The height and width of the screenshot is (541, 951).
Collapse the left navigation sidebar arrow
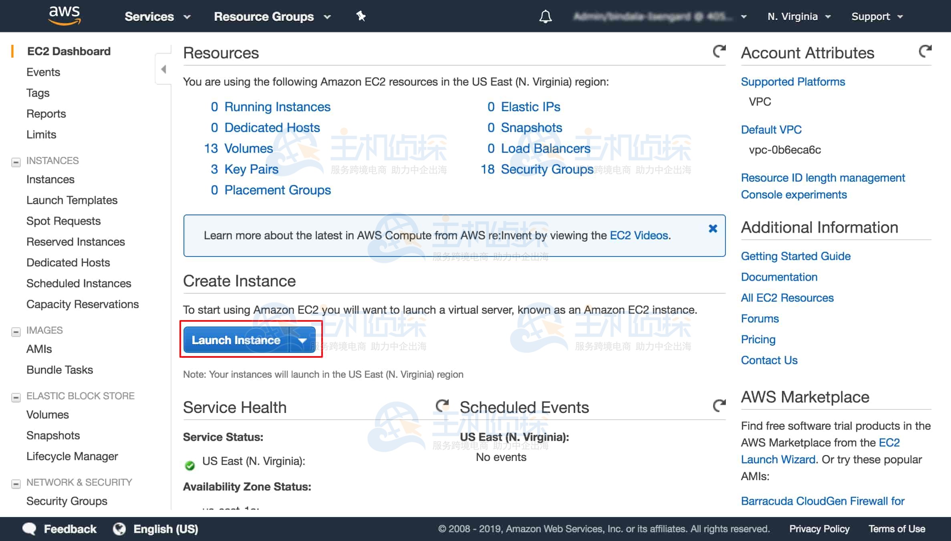point(163,69)
